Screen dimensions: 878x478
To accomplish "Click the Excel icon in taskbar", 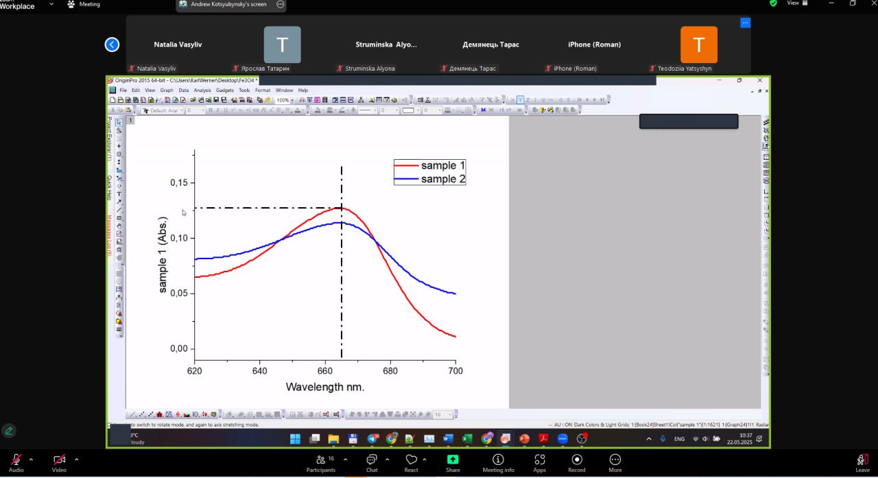I will (467, 439).
